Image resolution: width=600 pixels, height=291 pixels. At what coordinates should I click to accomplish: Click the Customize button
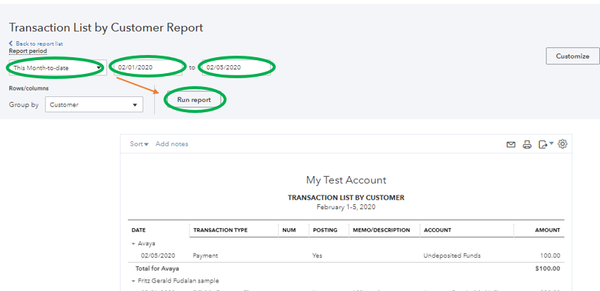click(x=572, y=56)
